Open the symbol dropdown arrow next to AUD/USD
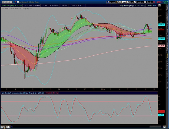This screenshot has height=129, width=169. pos(13,2)
